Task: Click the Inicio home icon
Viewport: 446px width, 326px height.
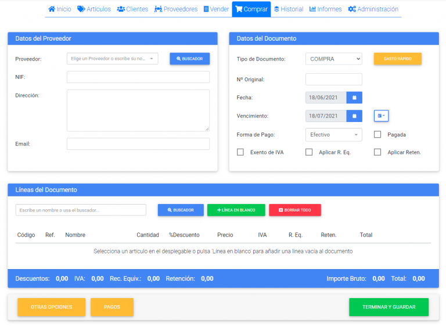Action: [x=52, y=9]
